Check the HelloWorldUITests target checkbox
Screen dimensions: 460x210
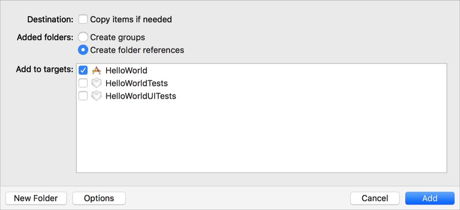click(83, 96)
